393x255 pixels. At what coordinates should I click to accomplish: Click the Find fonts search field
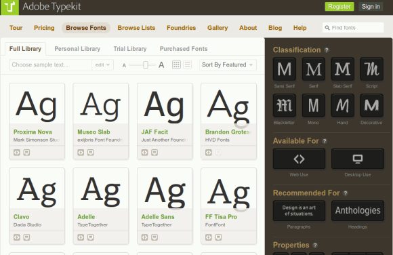[x=353, y=28]
